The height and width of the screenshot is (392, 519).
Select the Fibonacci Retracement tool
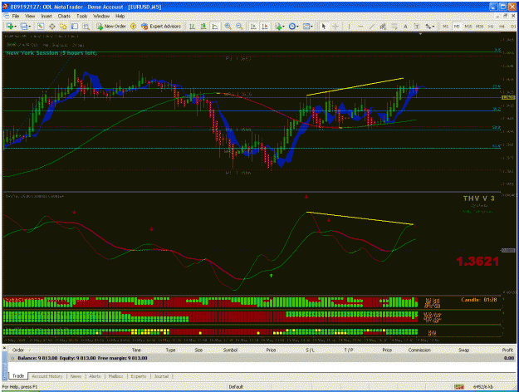point(394,26)
